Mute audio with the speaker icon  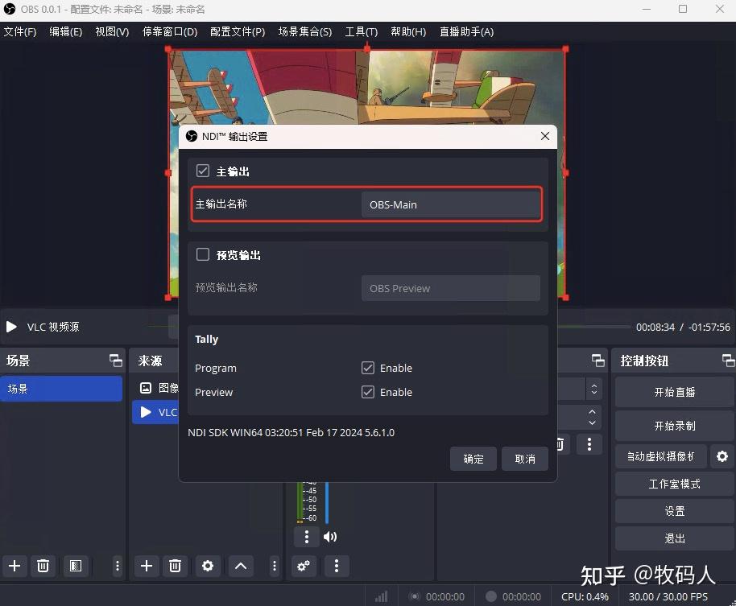[x=329, y=536]
